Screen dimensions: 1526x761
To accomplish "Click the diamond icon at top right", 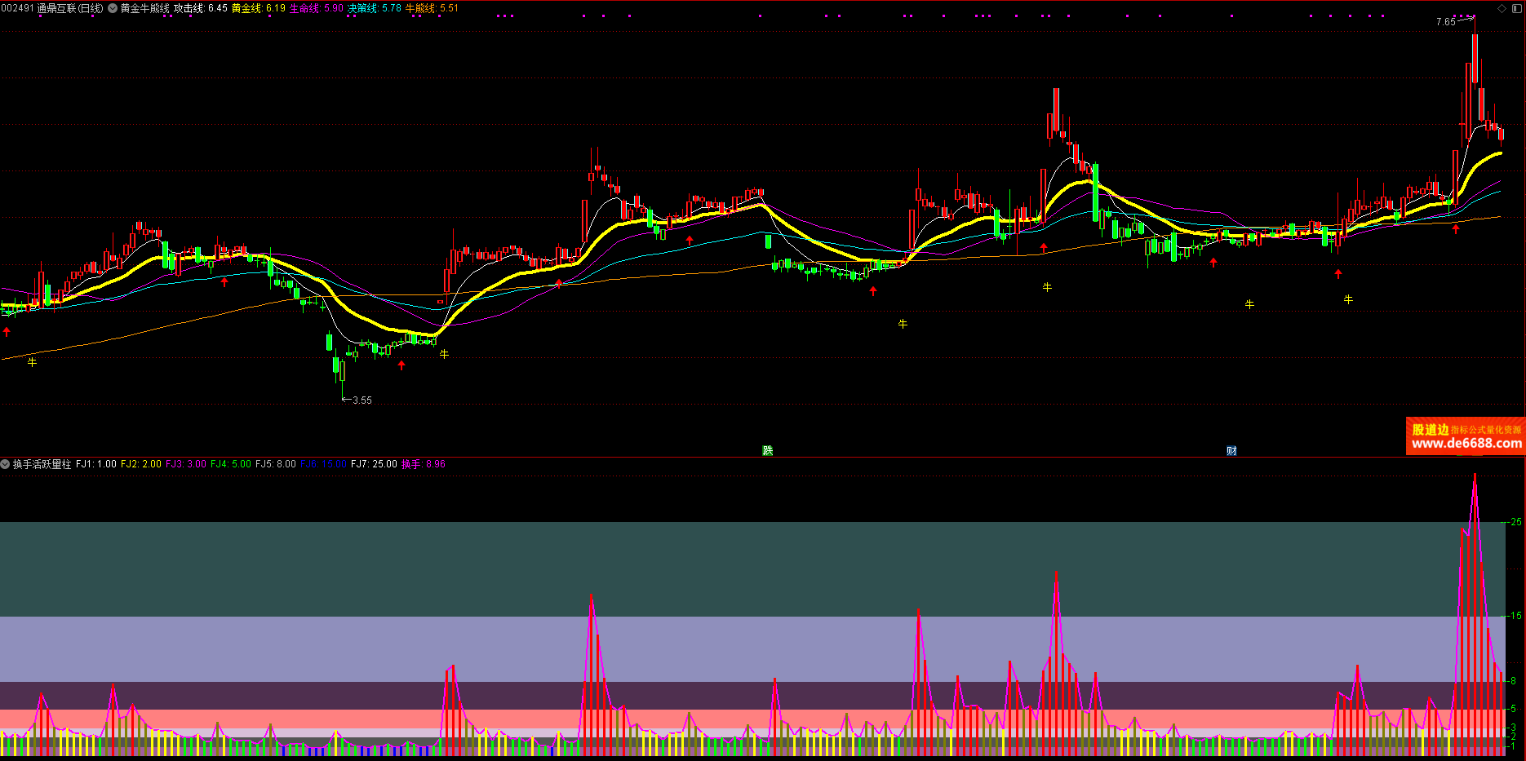I will click(1502, 8).
